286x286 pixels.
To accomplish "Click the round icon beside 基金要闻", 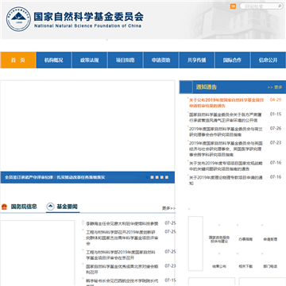I will click(x=50, y=207).
